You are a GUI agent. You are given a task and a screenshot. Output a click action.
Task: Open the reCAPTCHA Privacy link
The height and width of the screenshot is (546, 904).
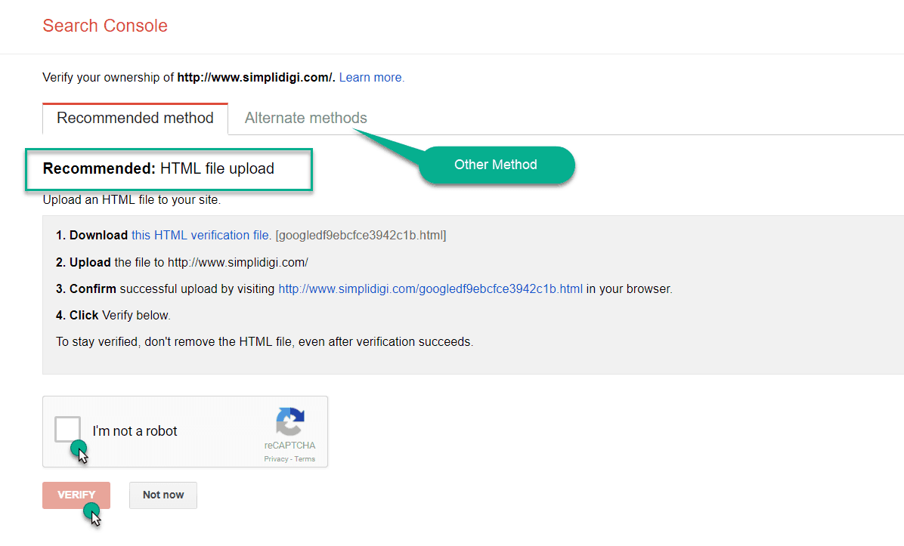coord(275,458)
